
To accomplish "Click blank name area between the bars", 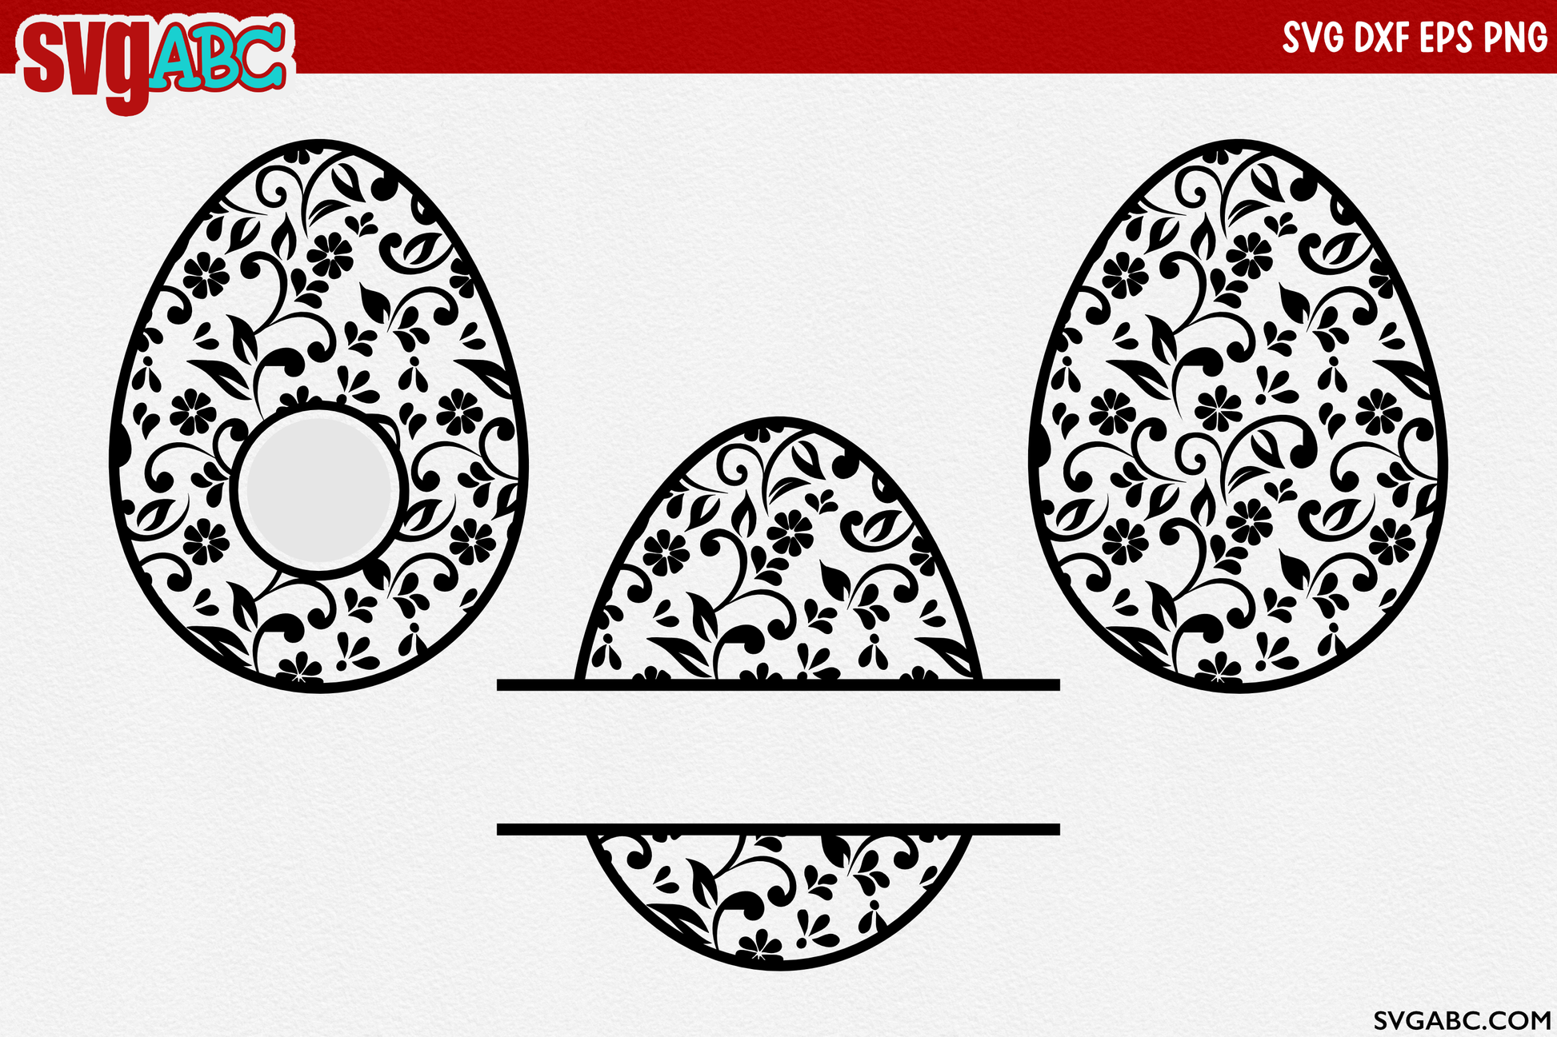I will coord(778,756).
